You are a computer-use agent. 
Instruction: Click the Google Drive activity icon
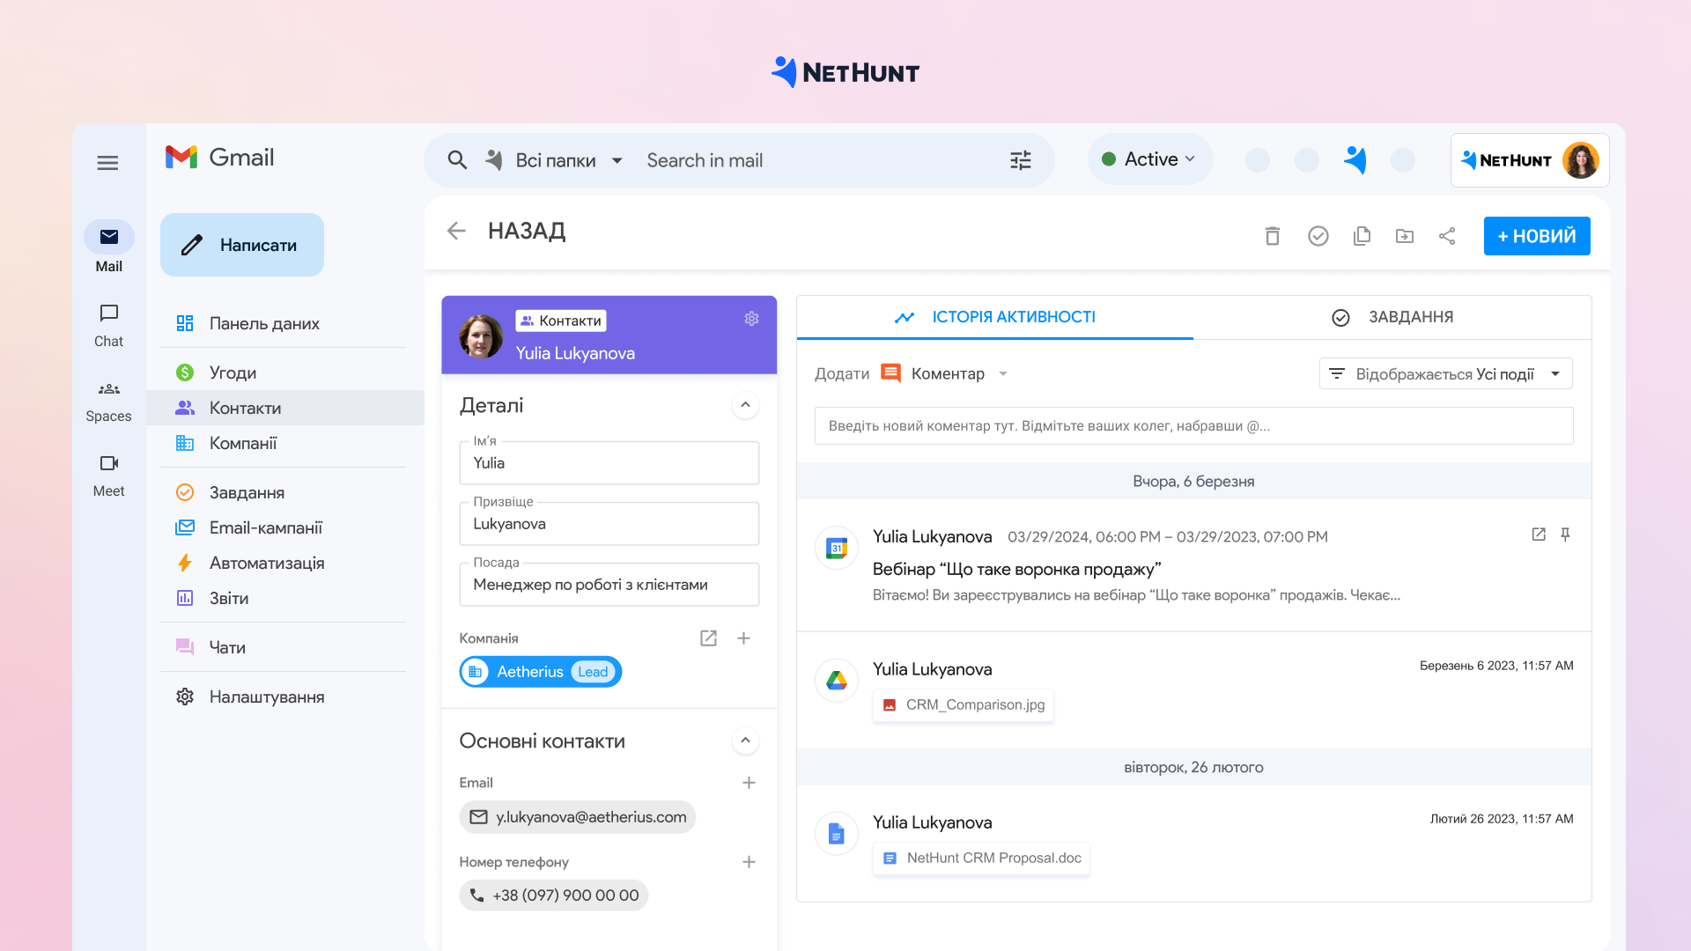click(x=837, y=681)
